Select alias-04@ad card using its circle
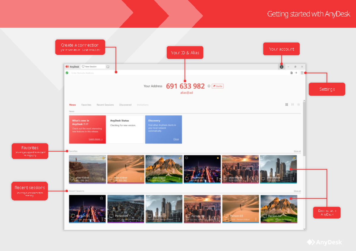 point(187,158)
